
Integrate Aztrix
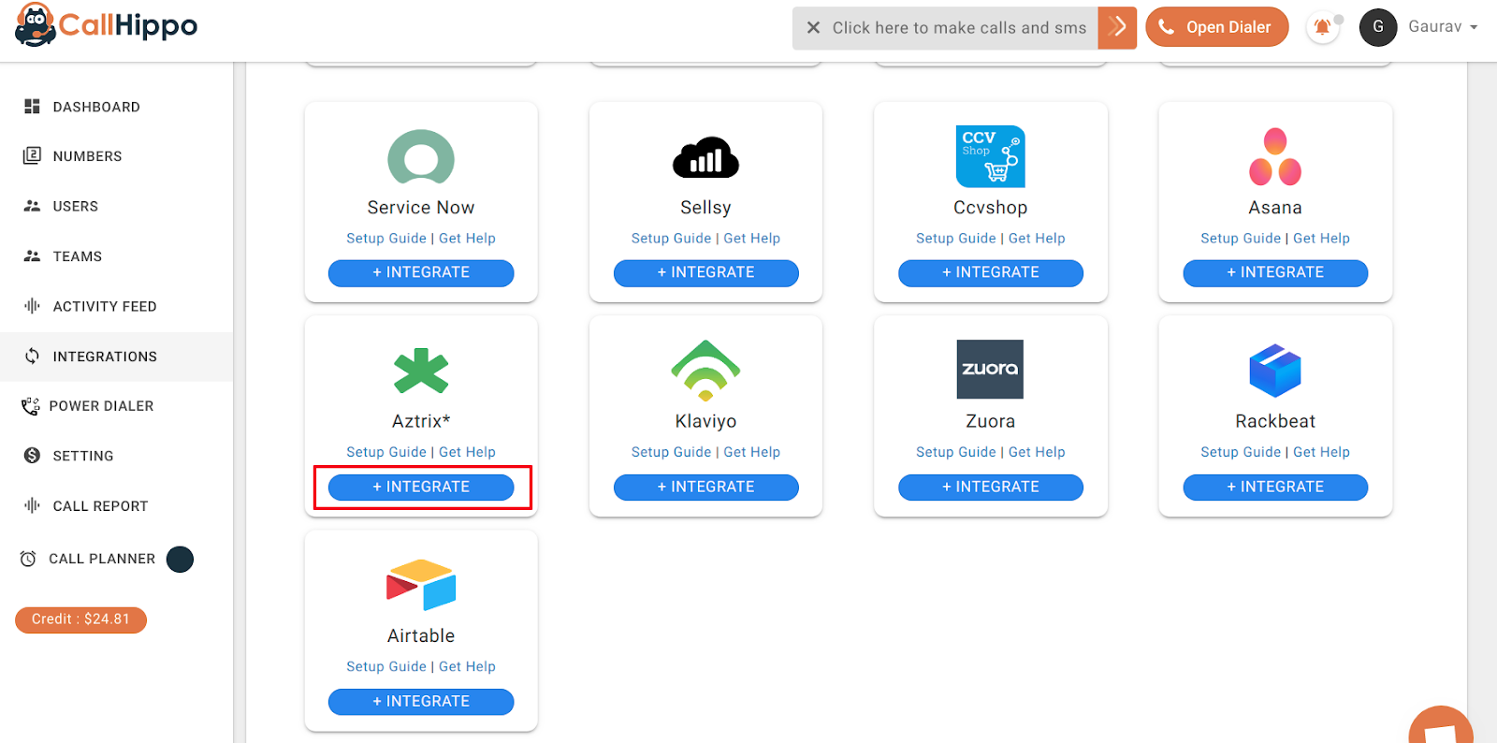pyautogui.click(x=421, y=487)
